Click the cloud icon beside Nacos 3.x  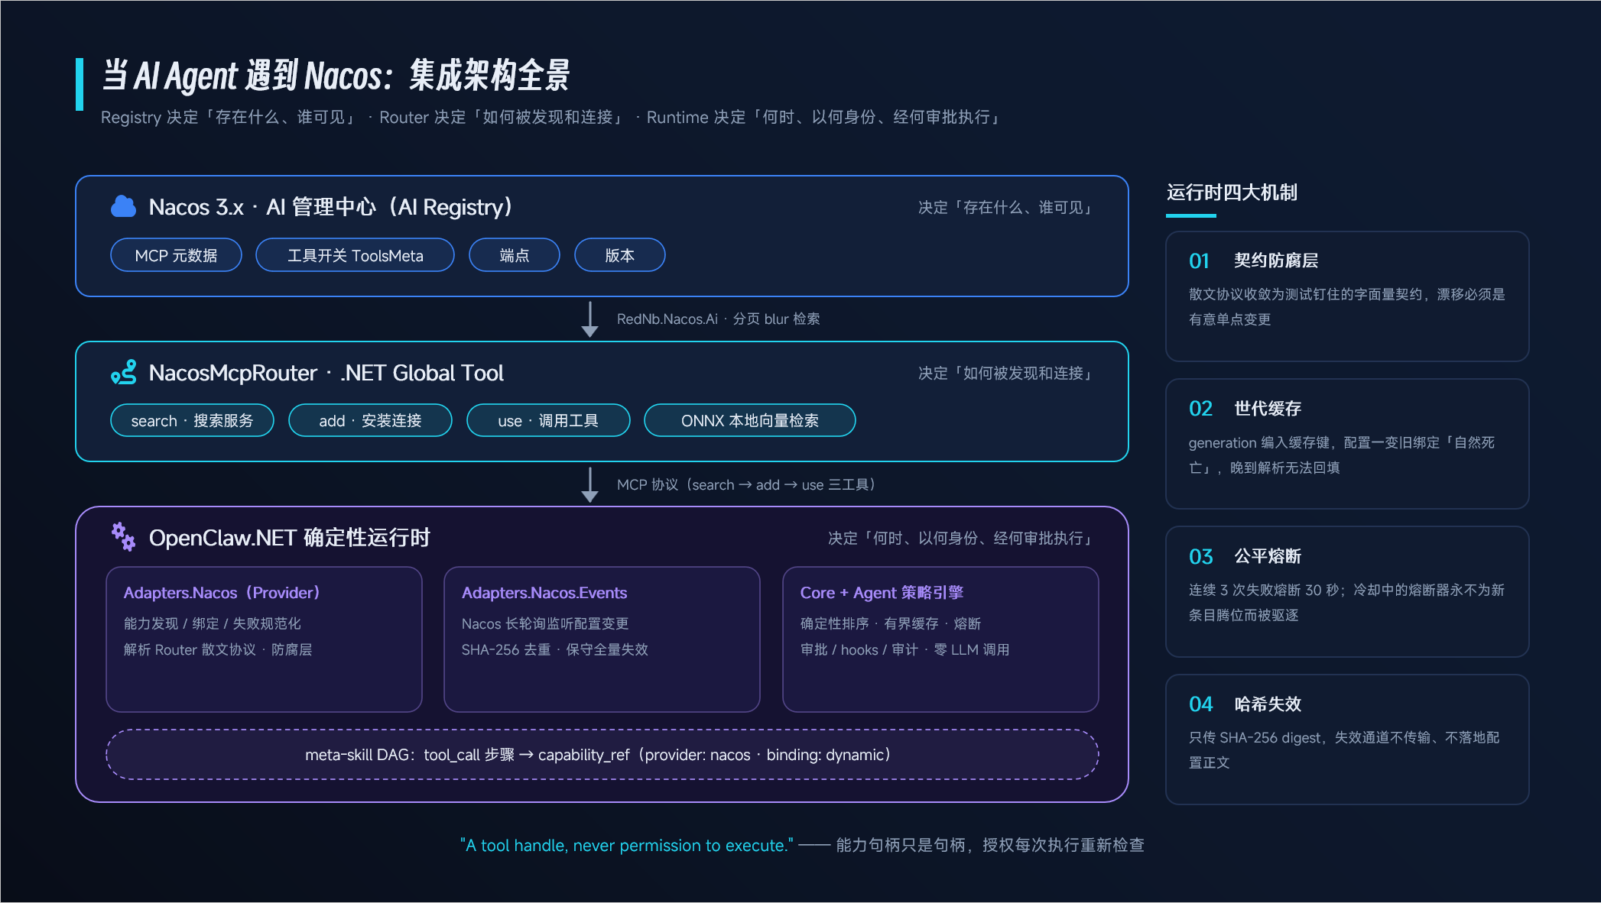point(123,206)
